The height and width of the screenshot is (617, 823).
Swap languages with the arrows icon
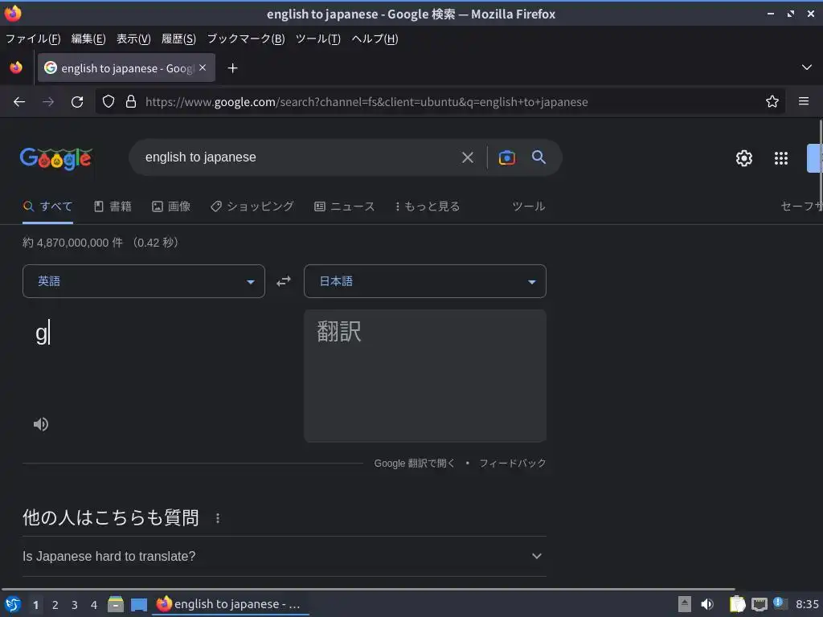tap(284, 281)
